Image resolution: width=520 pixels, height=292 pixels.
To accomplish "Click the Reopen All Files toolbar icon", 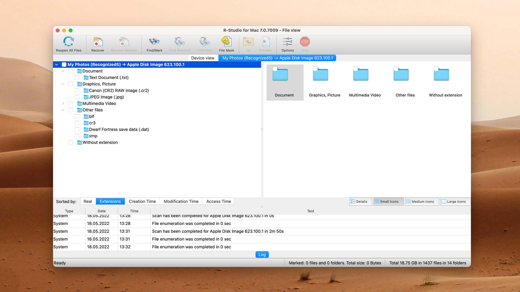I will pos(69,44).
